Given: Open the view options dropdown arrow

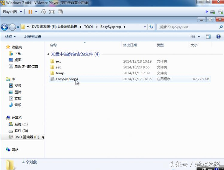Looking at the screenshot, I should [199, 37].
